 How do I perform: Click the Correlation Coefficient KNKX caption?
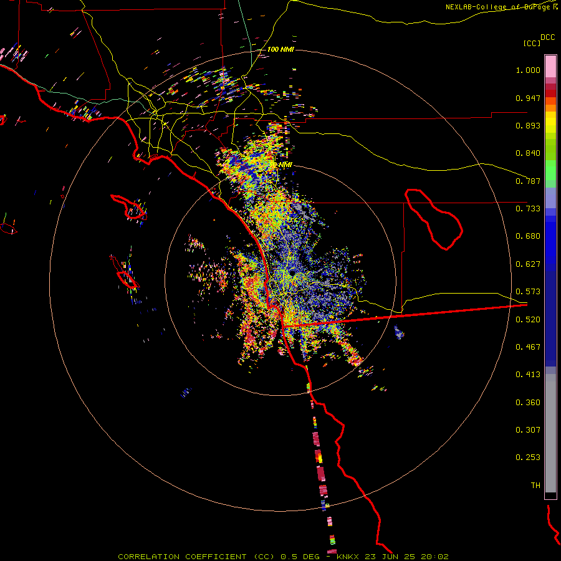[x=283, y=557]
